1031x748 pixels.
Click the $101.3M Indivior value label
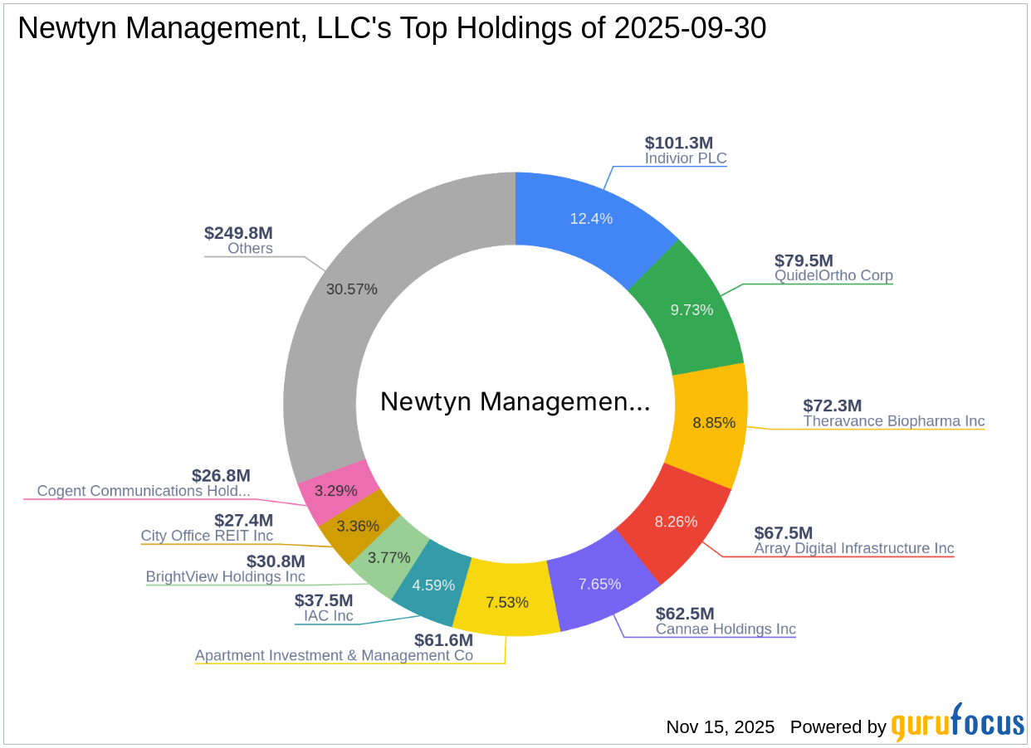(678, 143)
